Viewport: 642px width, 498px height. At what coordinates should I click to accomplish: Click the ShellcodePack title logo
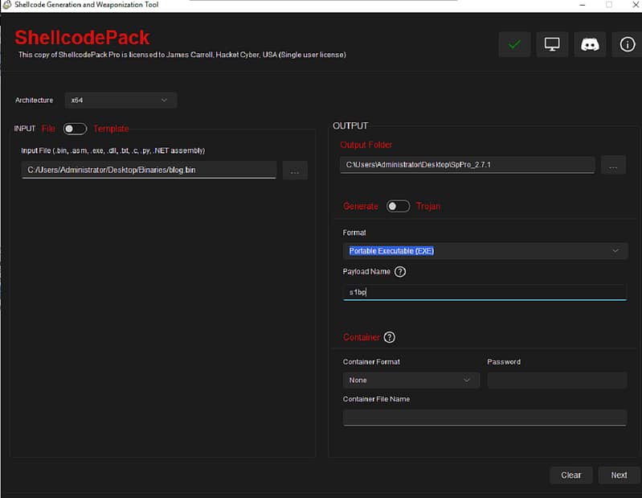[x=82, y=38]
